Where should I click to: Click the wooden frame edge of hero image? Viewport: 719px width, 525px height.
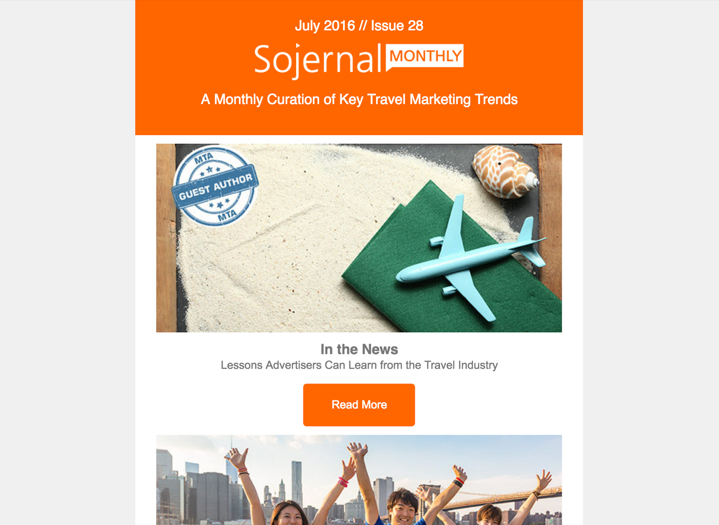point(165,238)
